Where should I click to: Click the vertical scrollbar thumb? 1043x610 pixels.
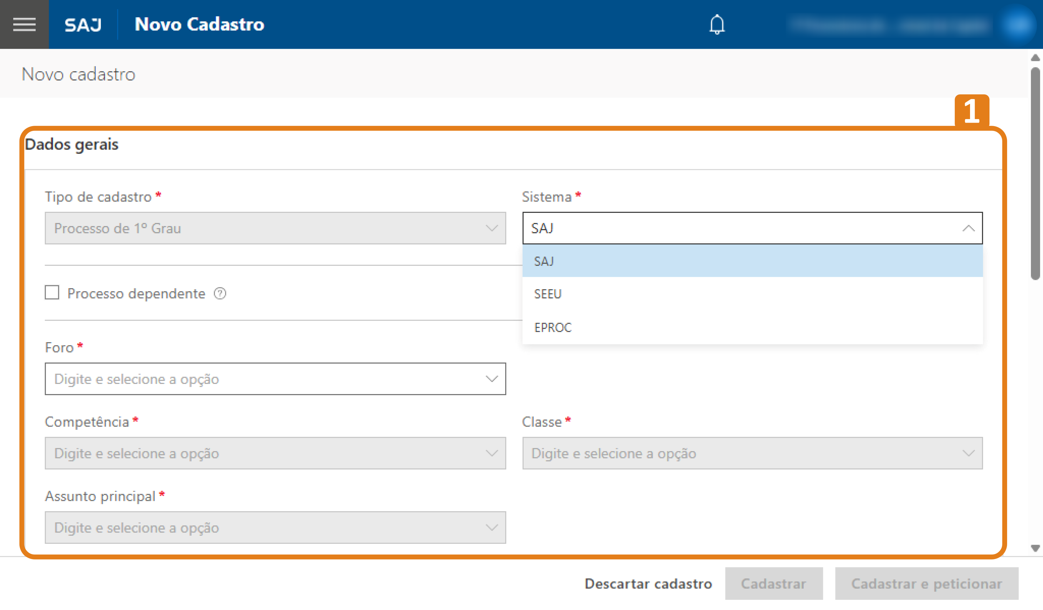pos(1035,174)
